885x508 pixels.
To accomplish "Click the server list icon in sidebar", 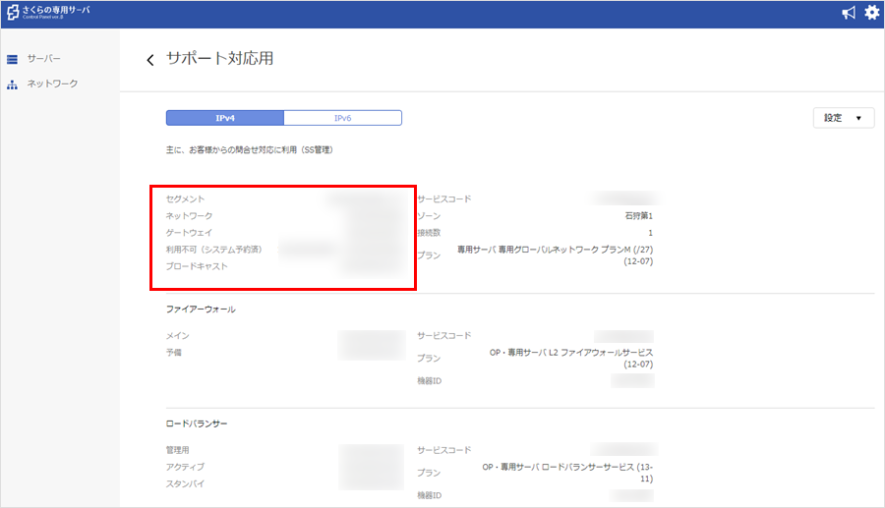I will 13,60.
